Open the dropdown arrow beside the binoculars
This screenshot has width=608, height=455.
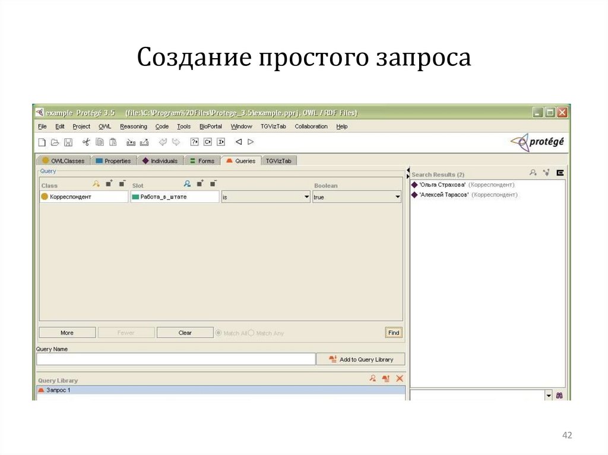tap(549, 396)
